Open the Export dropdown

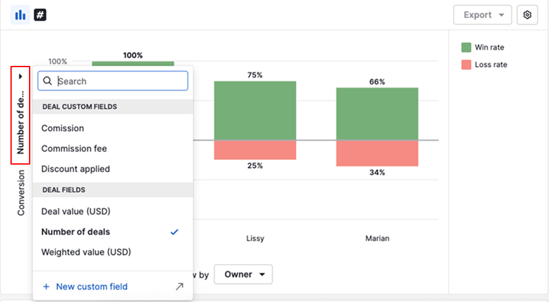482,15
